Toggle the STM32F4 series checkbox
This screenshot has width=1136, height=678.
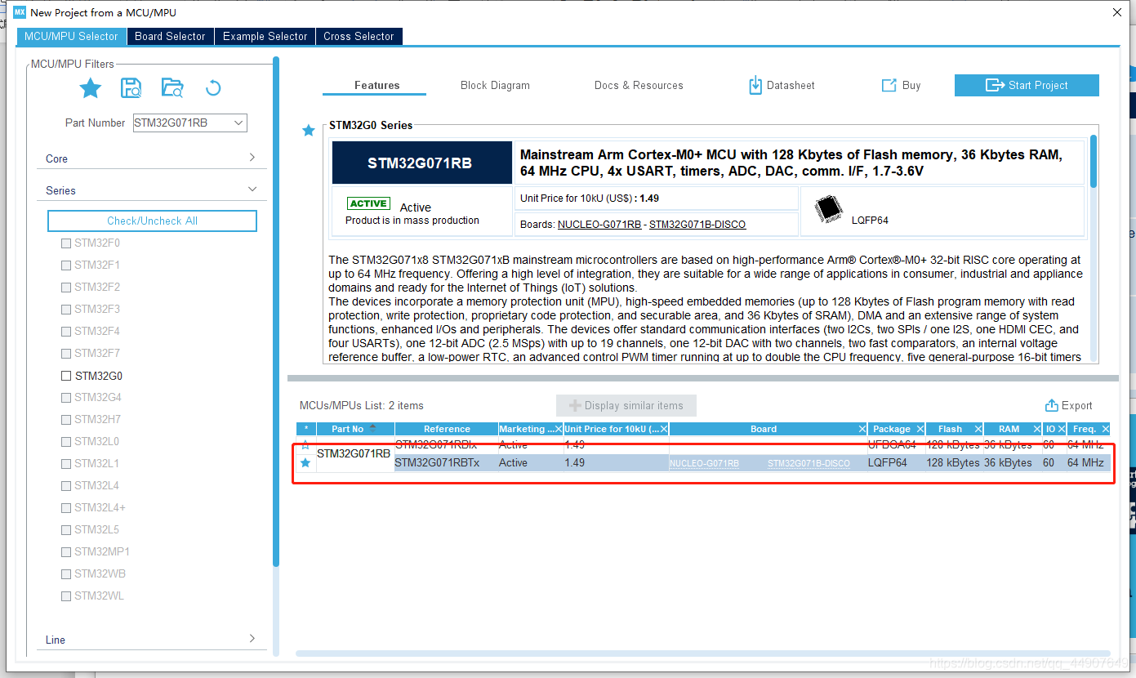65,332
